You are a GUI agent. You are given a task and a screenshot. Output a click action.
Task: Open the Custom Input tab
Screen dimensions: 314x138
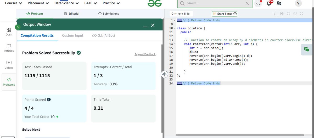pos(72,35)
